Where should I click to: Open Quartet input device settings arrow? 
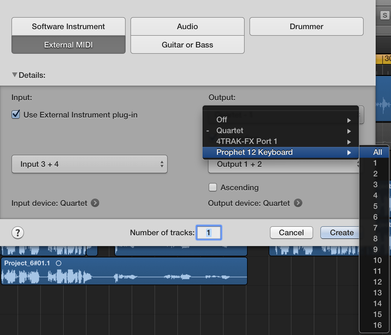[x=95, y=203]
